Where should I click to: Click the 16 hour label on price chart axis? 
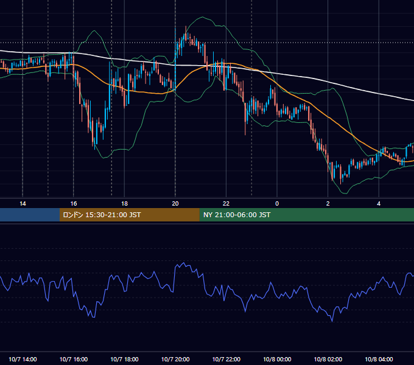click(74, 204)
